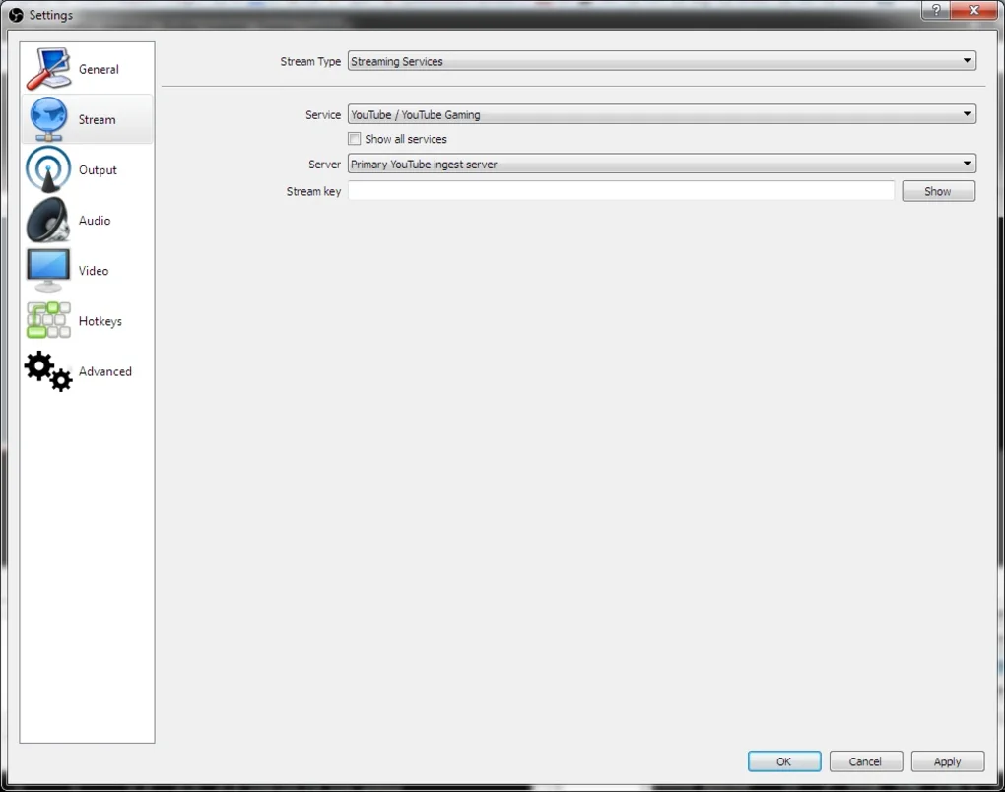The height and width of the screenshot is (792, 1005).
Task: Select the Stream globe icon
Action: point(48,119)
